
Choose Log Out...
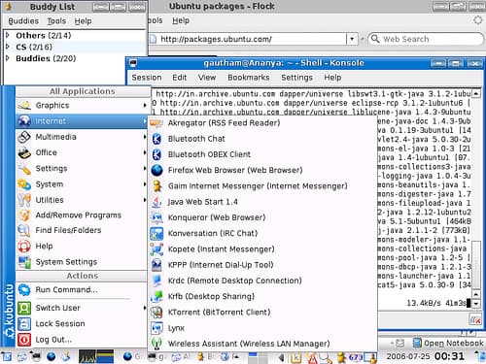[x=82, y=340]
